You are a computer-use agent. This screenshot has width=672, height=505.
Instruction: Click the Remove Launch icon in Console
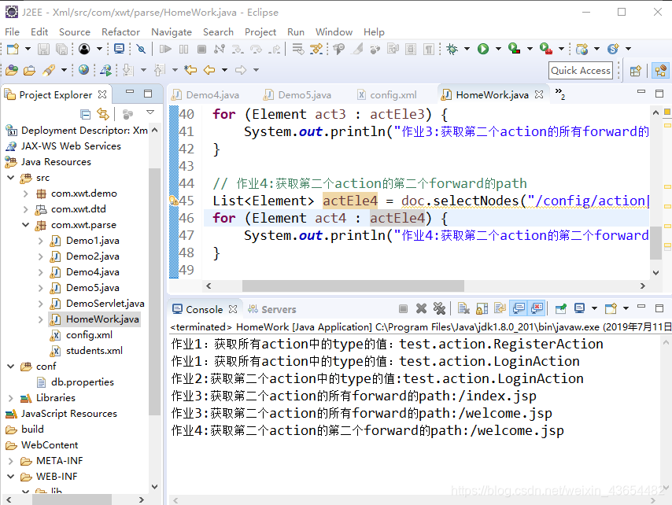[421, 308]
